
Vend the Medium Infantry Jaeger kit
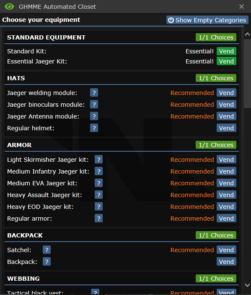(x=226, y=171)
